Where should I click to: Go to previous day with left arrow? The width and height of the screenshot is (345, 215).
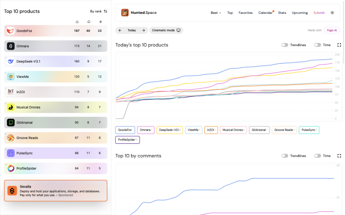(x=120, y=30)
